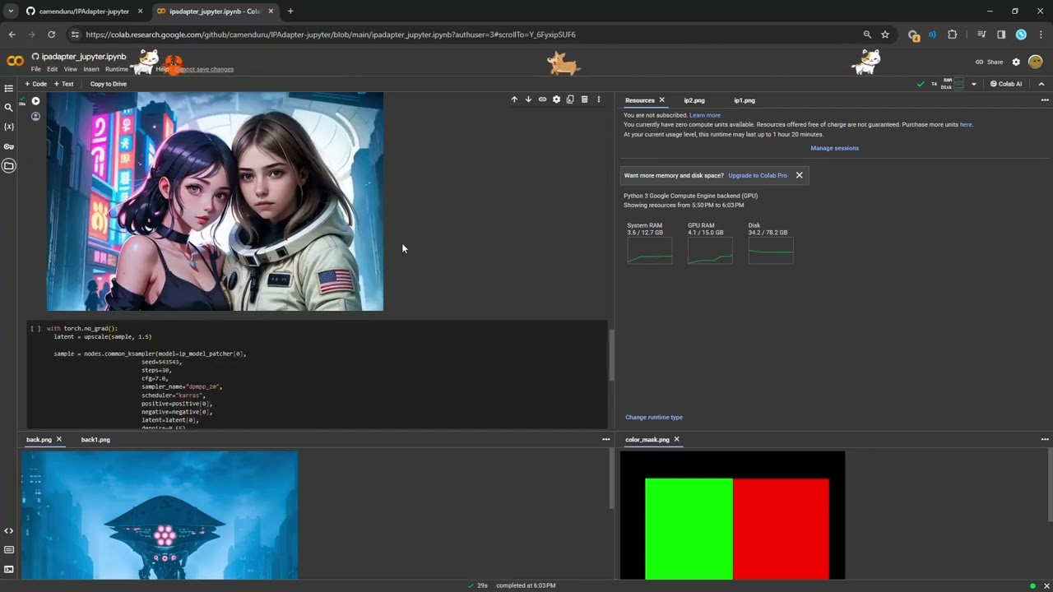1053x592 pixels.
Task: Open more options for Resources panel
Action: (1045, 100)
